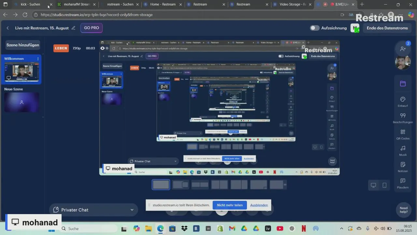This screenshot has width=417, height=235.
Task: Toggle the Aufzeichnung recording switch
Action: tap(315, 28)
